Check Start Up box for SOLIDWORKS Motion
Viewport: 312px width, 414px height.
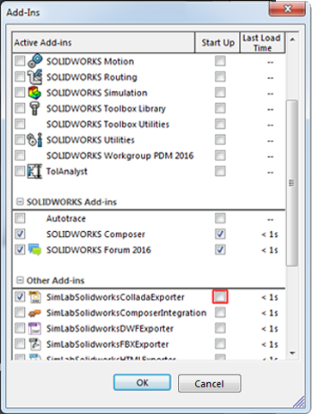coord(220,61)
